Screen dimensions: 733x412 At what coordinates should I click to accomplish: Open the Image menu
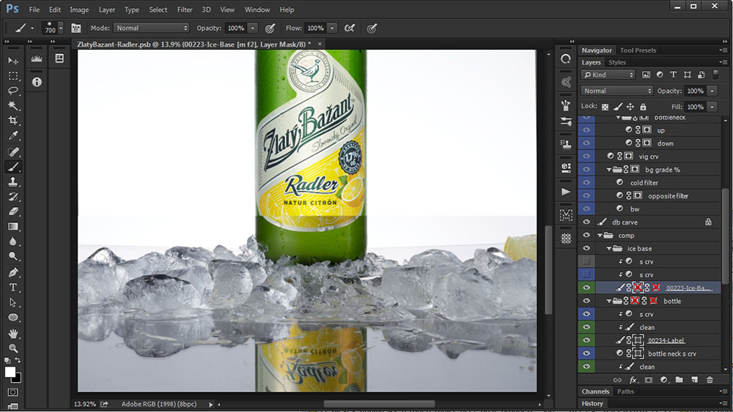(79, 10)
